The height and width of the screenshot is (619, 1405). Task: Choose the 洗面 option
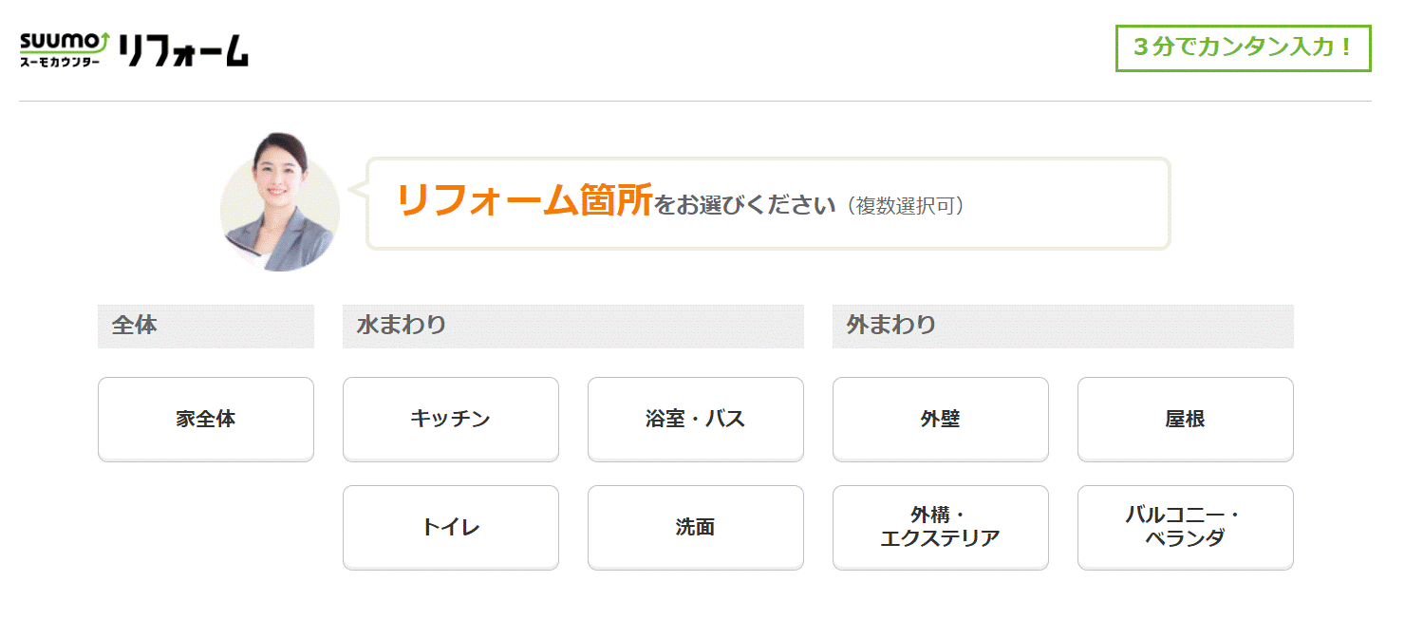pos(696,527)
